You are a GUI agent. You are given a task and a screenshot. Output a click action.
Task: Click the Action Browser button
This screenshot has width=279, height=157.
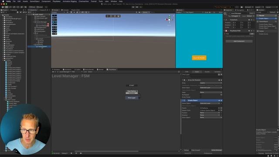point(217,150)
